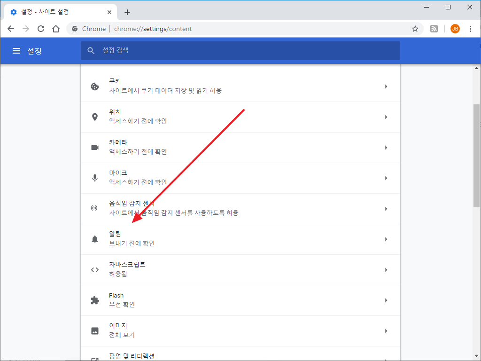The width and height of the screenshot is (481, 361).
Task: Open a new tab with plus button
Action: point(127,12)
